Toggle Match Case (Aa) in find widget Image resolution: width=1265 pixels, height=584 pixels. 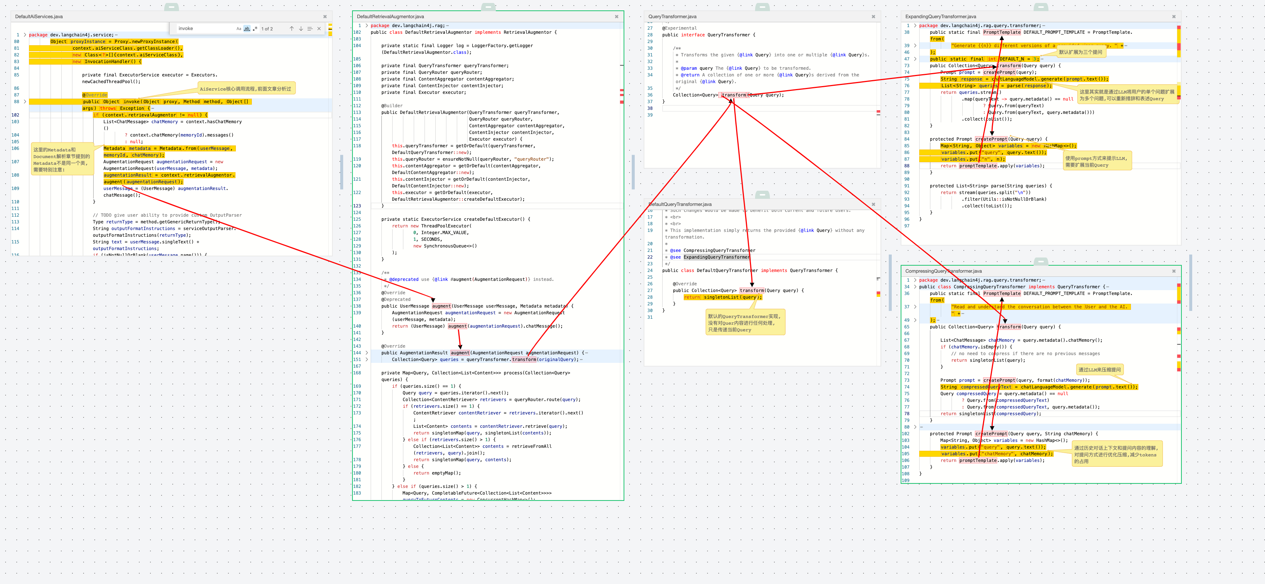(x=239, y=29)
